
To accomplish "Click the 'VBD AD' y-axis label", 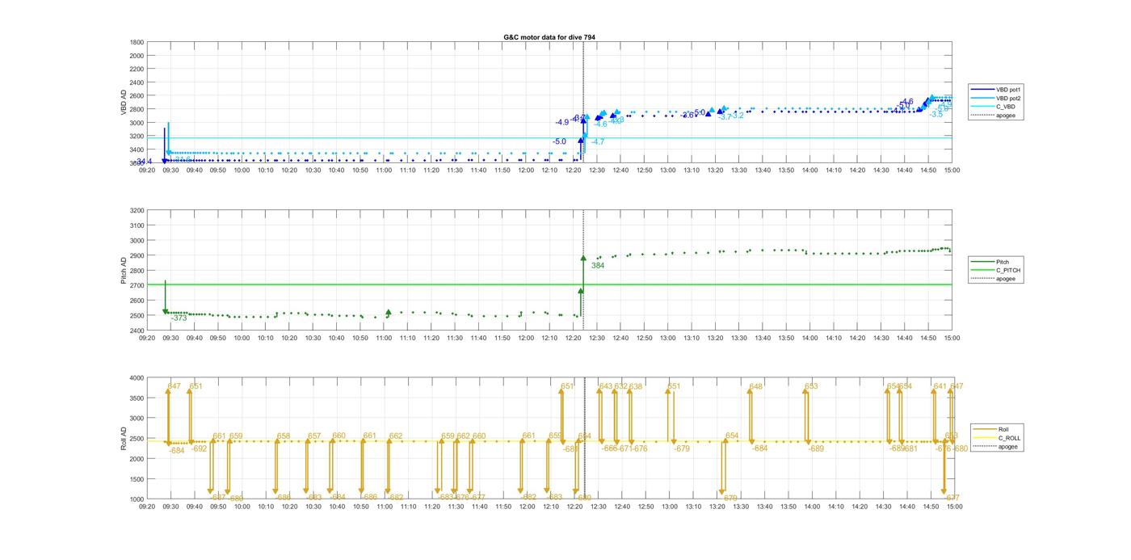I will pos(124,102).
